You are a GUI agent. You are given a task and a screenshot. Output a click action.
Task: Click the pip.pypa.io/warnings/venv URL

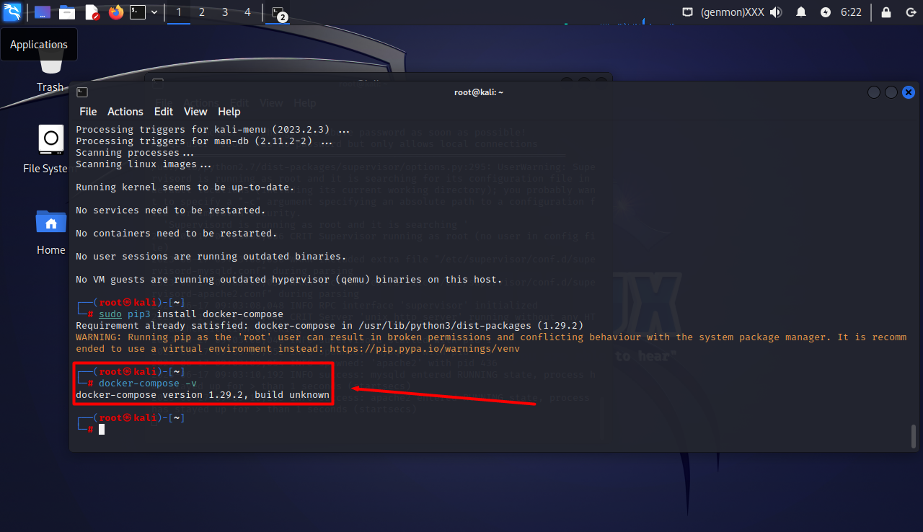tap(425, 349)
